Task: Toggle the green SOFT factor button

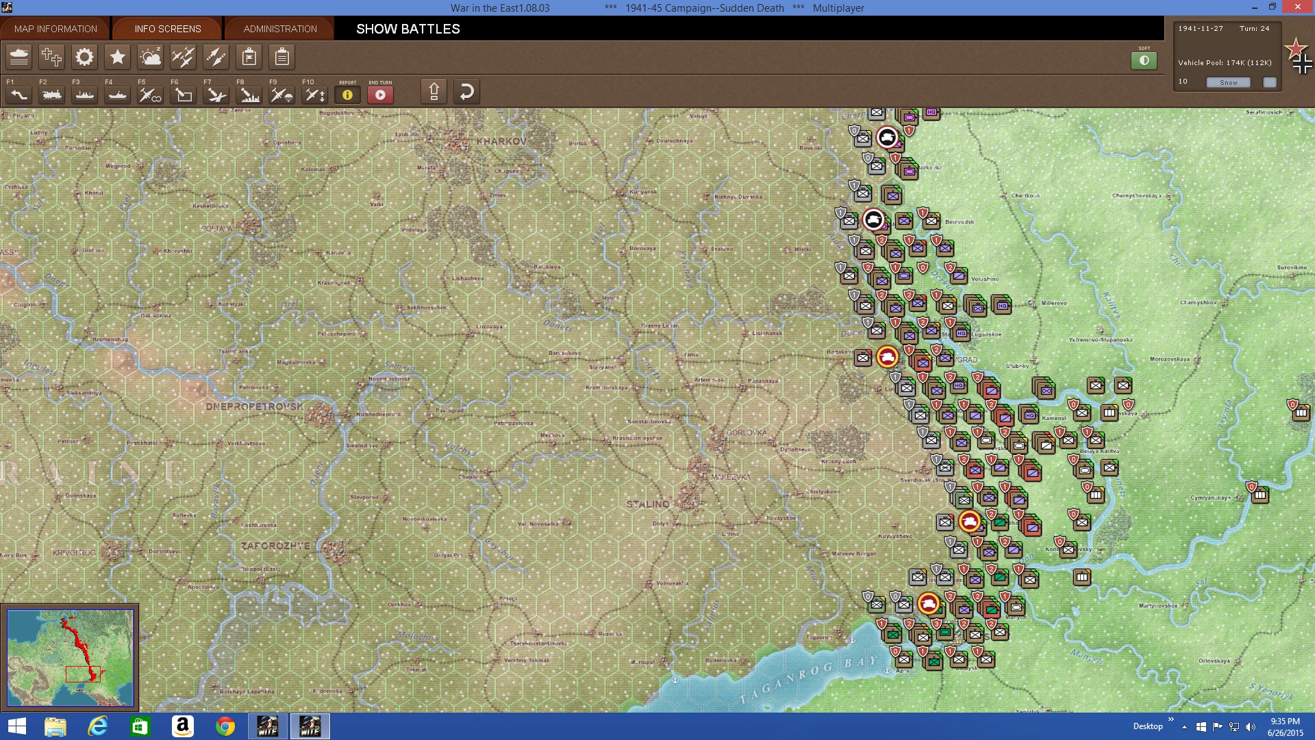Action: click(x=1144, y=60)
